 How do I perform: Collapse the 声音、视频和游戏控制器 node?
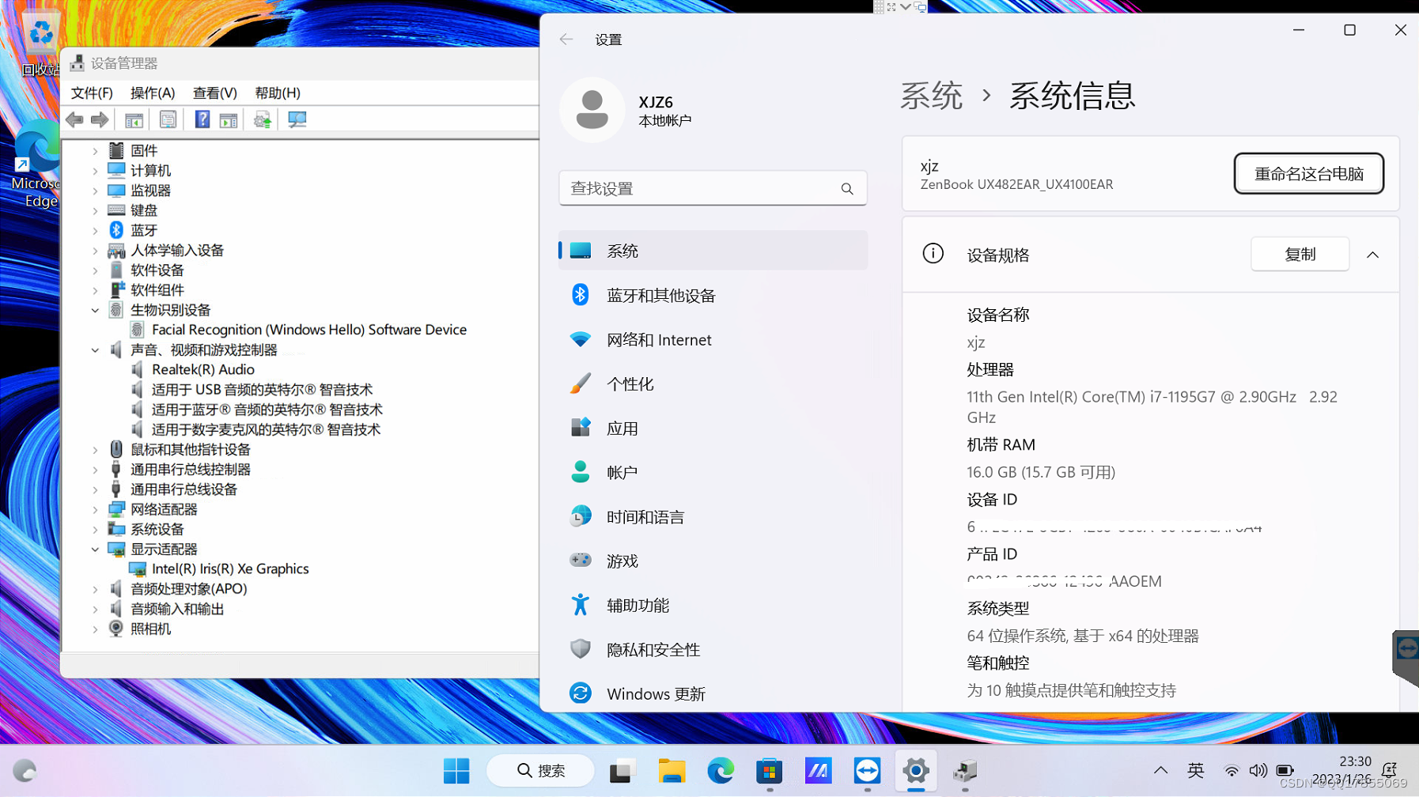95,349
